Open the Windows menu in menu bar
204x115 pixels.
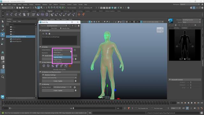pos(38,4)
